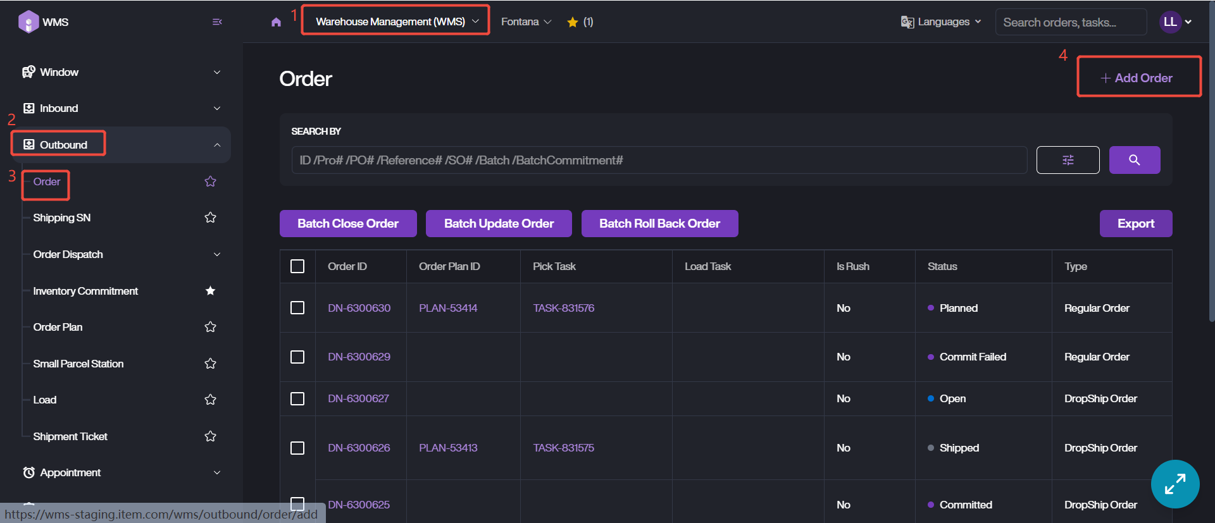Click the Add Order button
Screen dimensions: 1215x523
point(1138,78)
